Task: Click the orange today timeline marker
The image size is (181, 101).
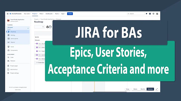Action: click(x=95, y=86)
